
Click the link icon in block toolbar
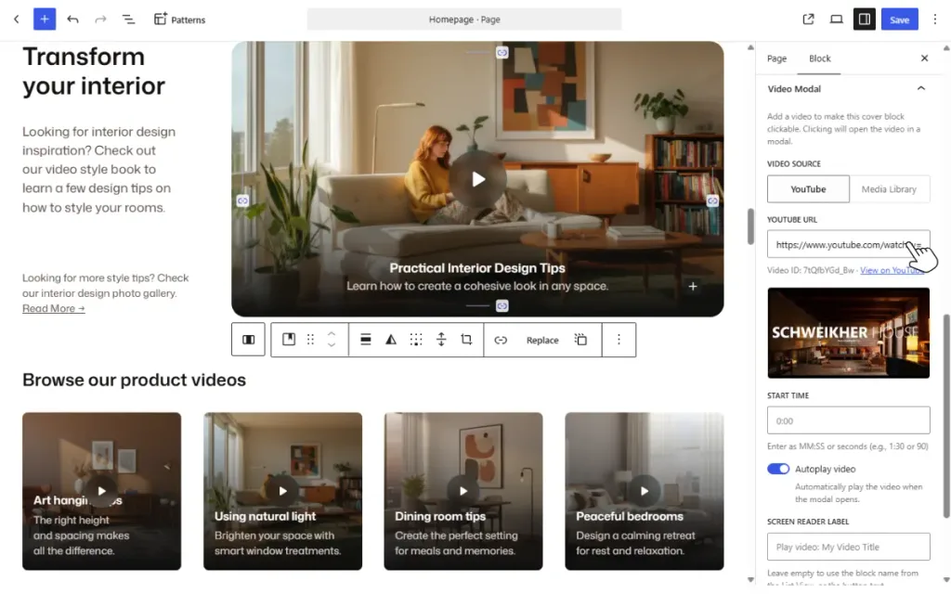[x=501, y=340]
